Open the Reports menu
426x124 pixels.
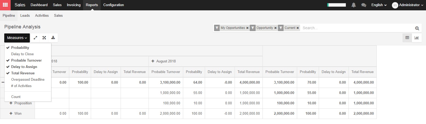92,5
